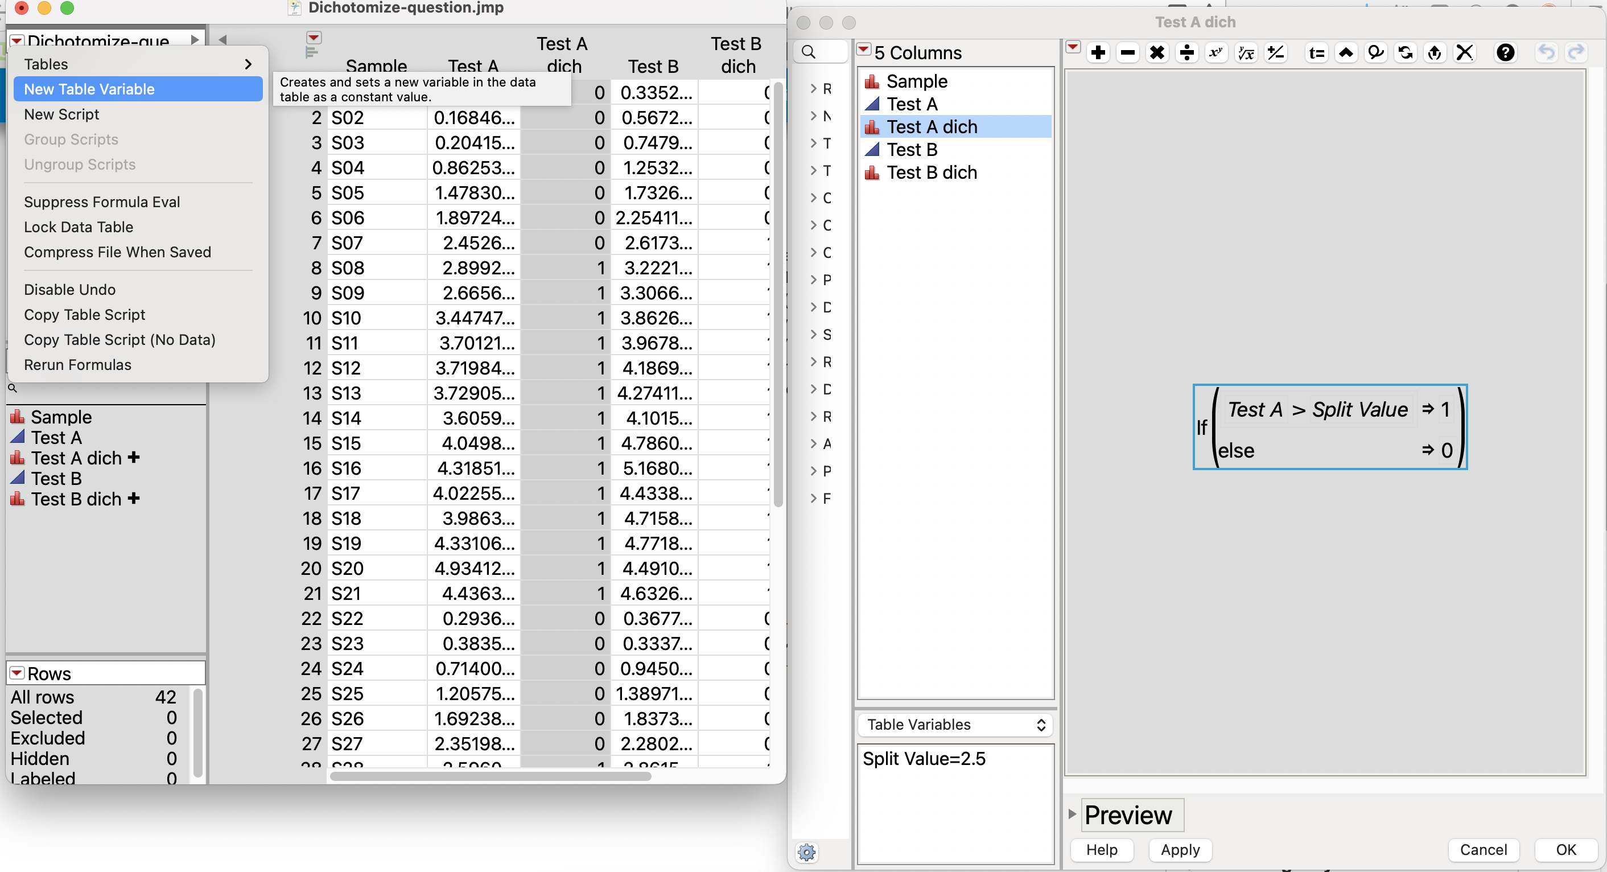Viewport: 1607px width, 872px height.
Task: Click the add (plus) operator button
Action: click(x=1098, y=52)
